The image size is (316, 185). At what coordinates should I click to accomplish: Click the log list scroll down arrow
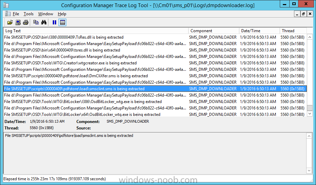310,114
